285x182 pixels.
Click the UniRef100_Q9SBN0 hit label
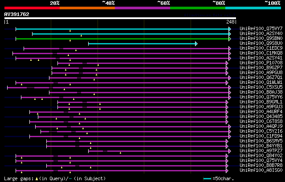261,38
